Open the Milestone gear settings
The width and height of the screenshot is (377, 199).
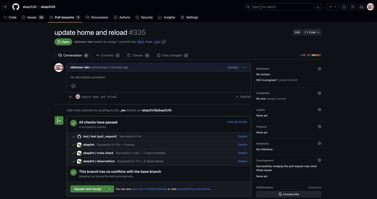tap(320, 143)
